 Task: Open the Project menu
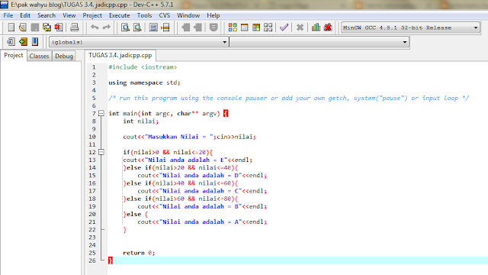[92, 15]
